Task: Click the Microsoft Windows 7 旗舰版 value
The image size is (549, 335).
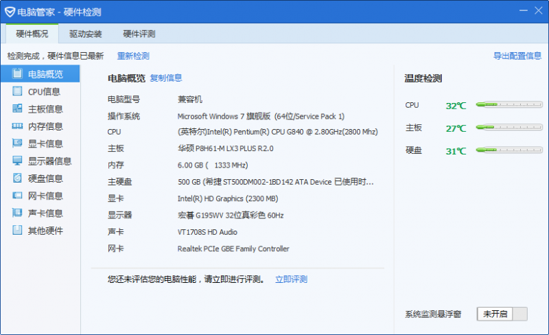Action: pos(261,116)
